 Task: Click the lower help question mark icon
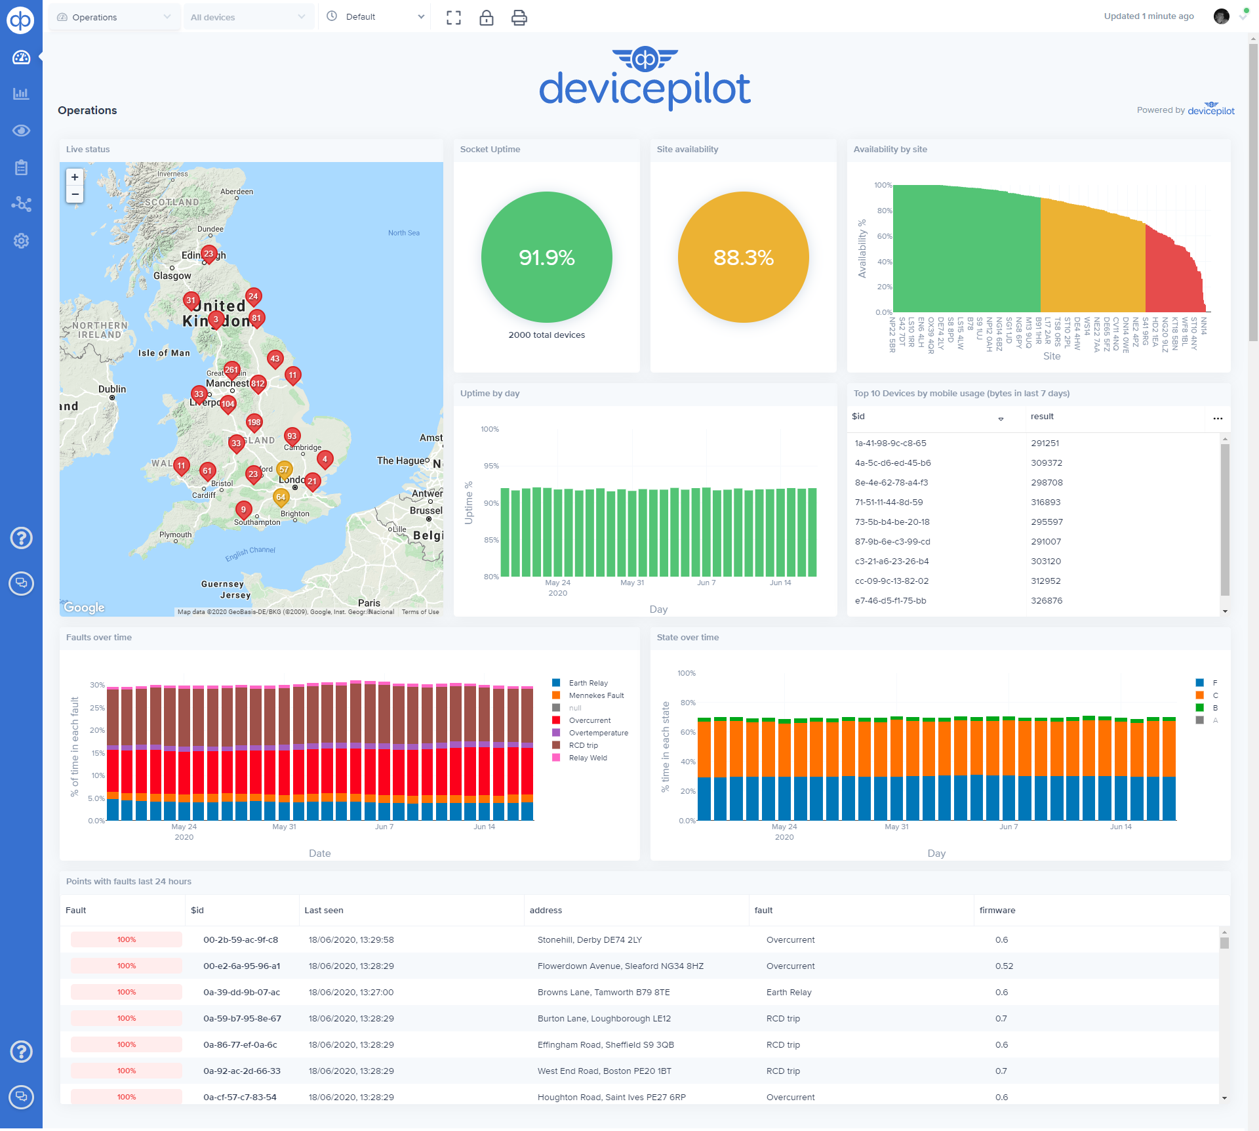21,1052
